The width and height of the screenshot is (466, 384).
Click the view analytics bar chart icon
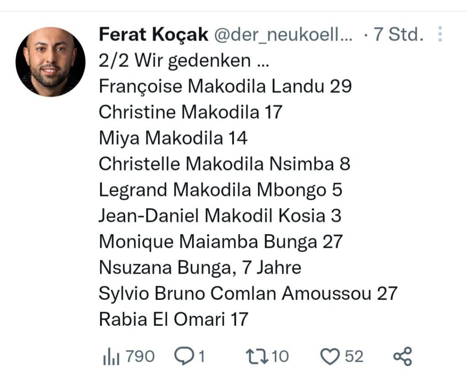[111, 357]
